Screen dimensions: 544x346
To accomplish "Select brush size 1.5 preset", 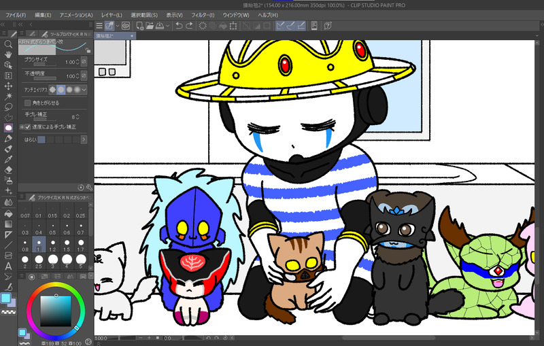I will [67, 245].
